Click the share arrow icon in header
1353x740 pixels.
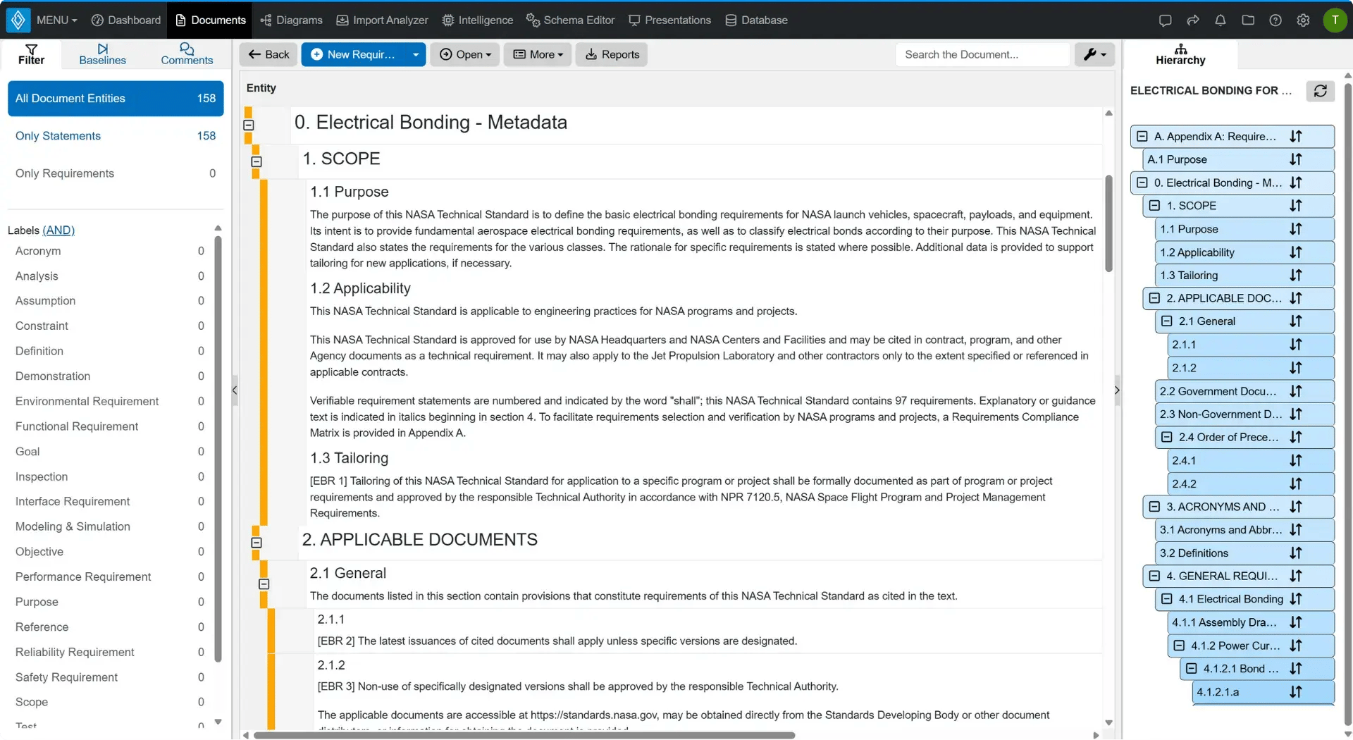pyautogui.click(x=1192, y=20)
